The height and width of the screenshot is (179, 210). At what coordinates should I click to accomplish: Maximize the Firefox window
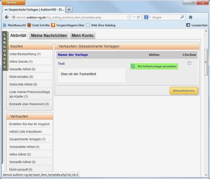coord(193,3)
